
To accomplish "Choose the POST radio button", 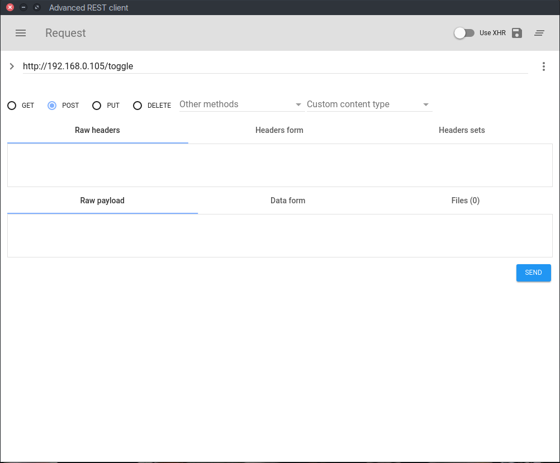I will [53, 106].
